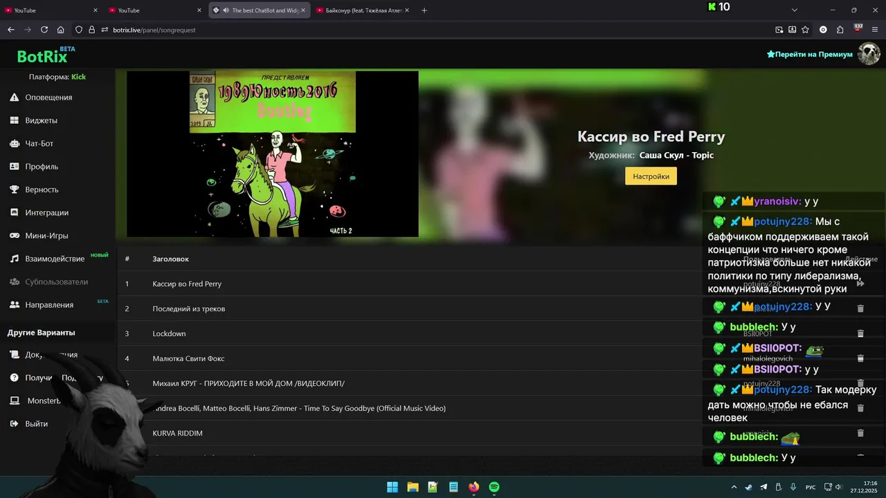
Task: Open Spotify from the taskbar
Action: (x=494, y=487)
